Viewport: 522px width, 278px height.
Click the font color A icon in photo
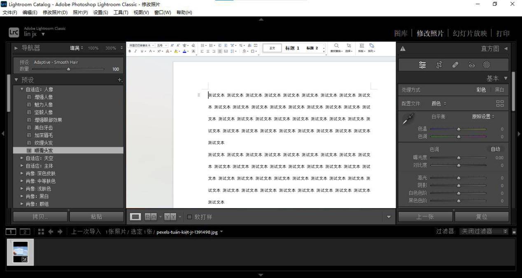[185, 51]
